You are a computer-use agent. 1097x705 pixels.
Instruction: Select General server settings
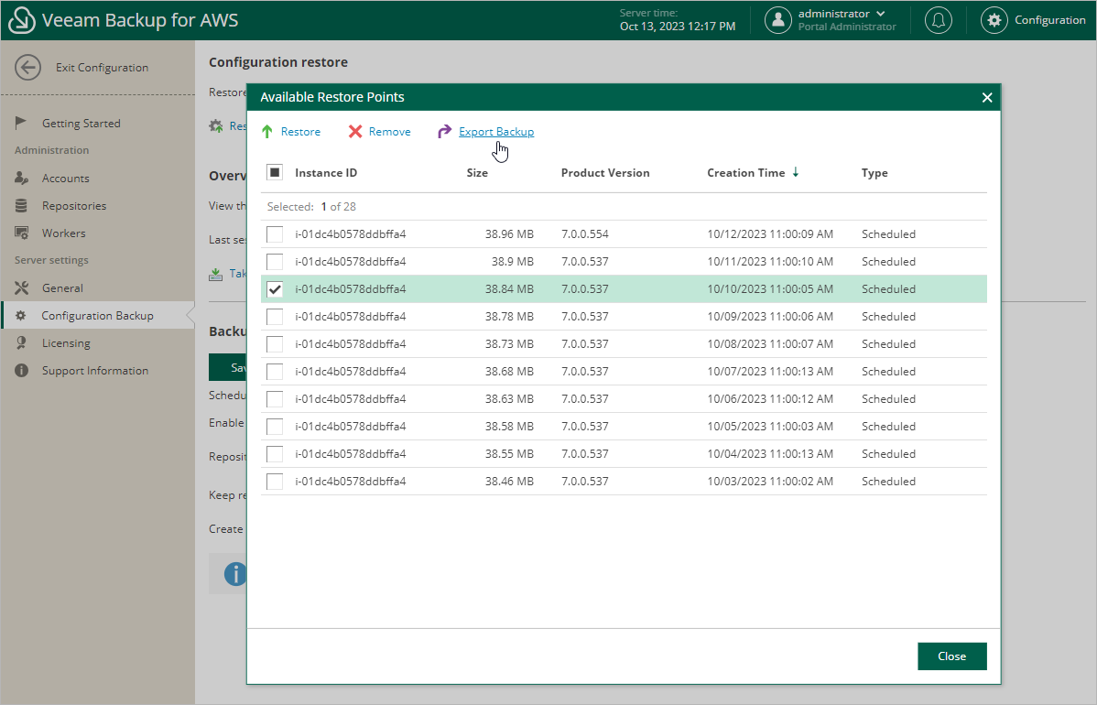tap(62, 288)
